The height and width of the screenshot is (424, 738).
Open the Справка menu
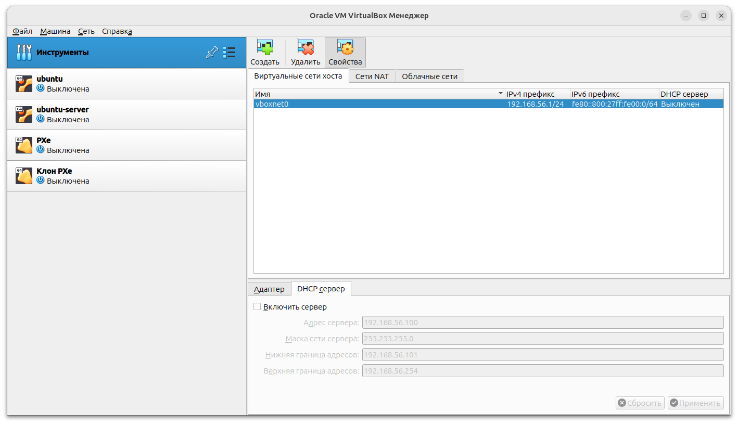click(x=117, y=31)
